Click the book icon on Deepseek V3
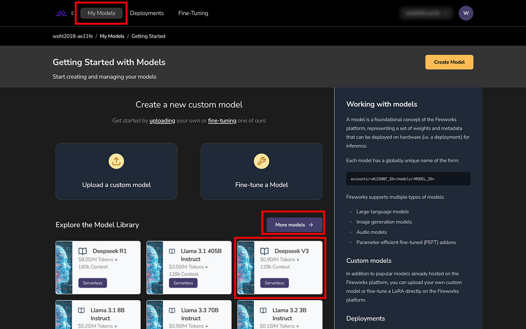The image size is (526, 329). coord(265,251)
